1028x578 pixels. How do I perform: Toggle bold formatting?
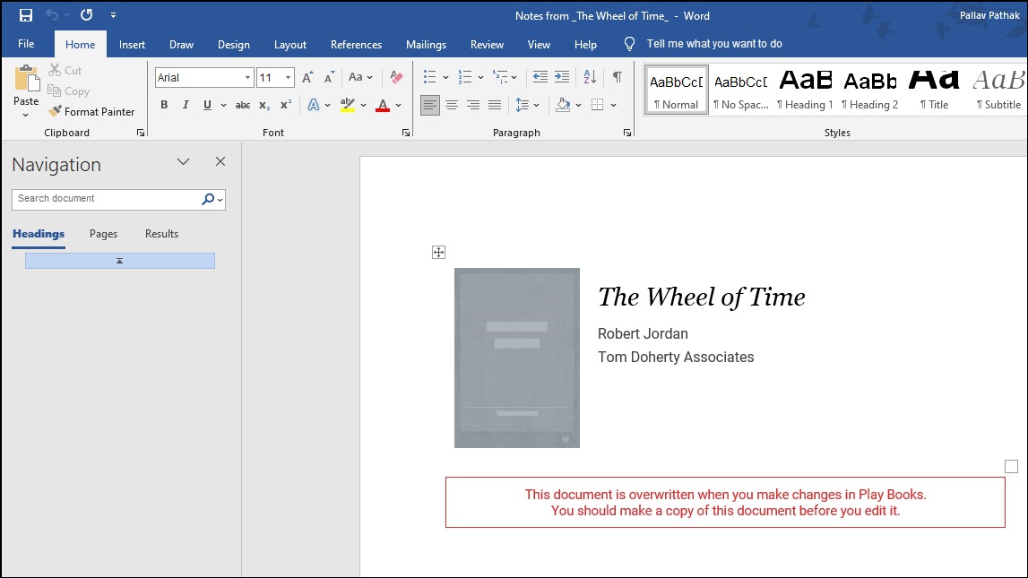click(x=164, y=105)
